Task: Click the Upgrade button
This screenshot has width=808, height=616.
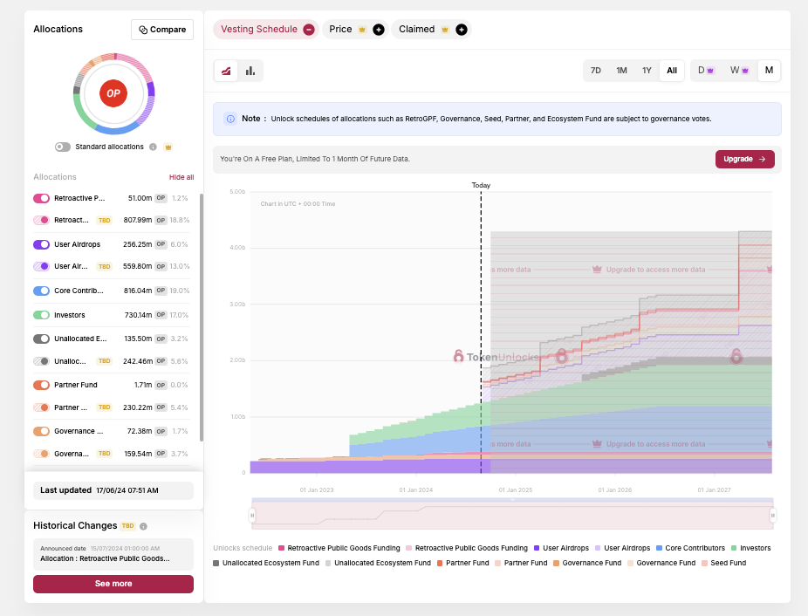Action: (x=744, y=160)
